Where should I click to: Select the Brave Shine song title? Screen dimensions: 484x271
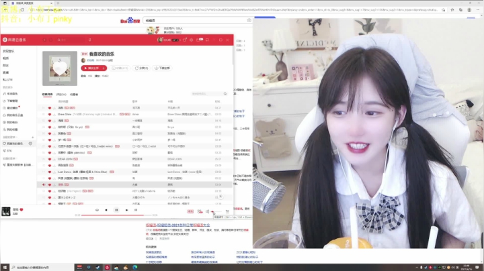pyautogui.click(x=65, y=114)
